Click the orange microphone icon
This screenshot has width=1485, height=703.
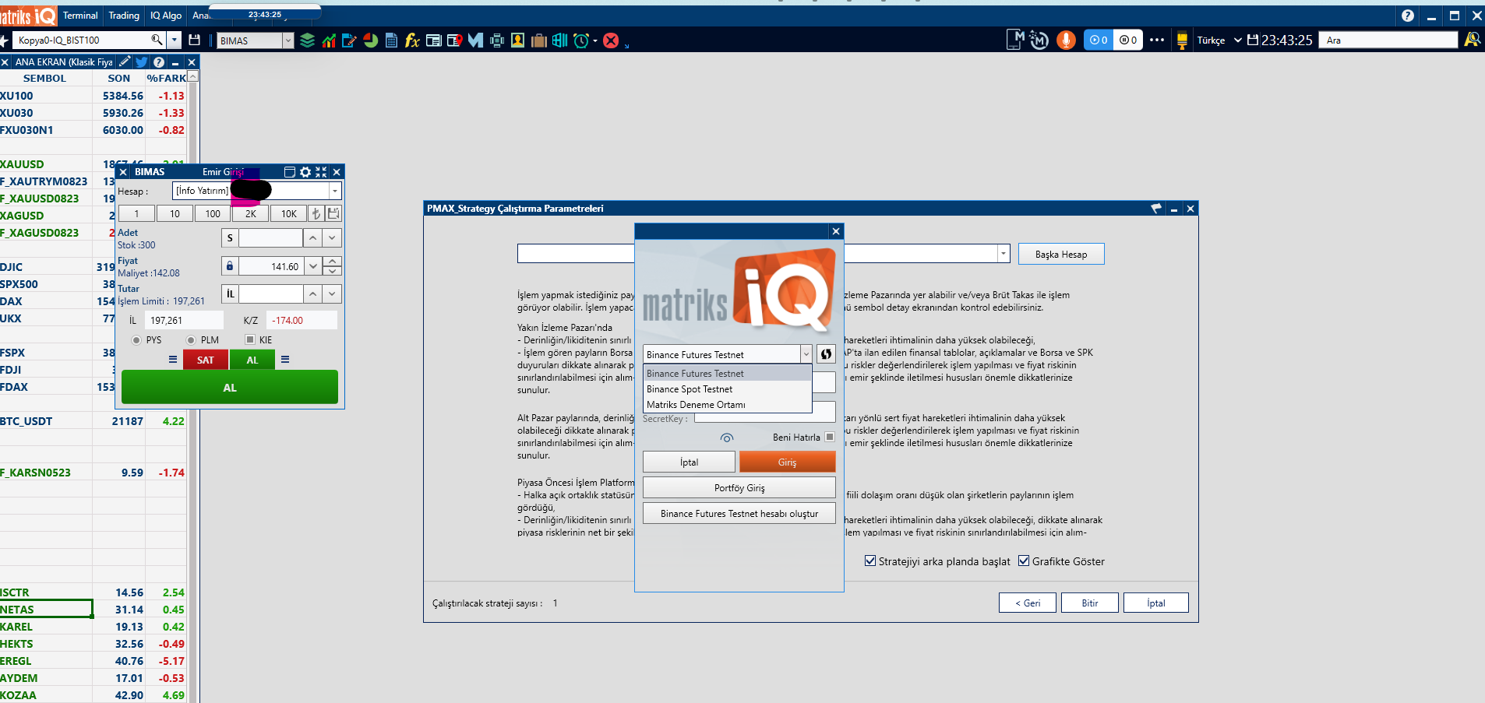pos(1066,40)
